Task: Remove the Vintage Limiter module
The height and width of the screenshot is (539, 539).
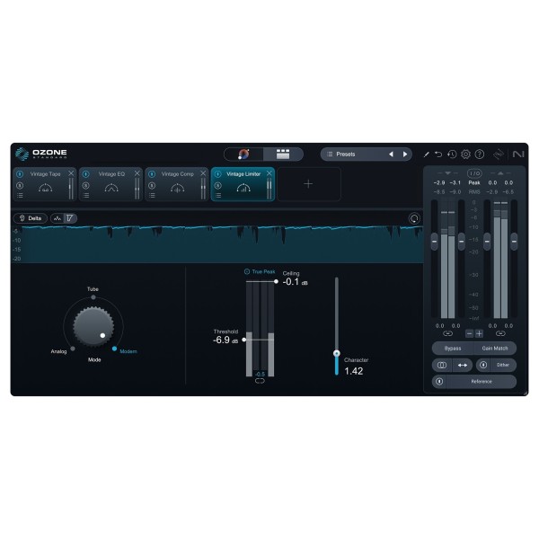Action: coord(269,173)
